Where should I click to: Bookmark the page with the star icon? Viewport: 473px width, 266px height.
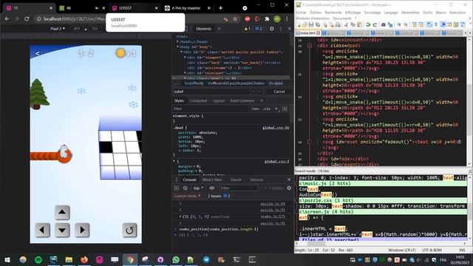pos(235,19)
